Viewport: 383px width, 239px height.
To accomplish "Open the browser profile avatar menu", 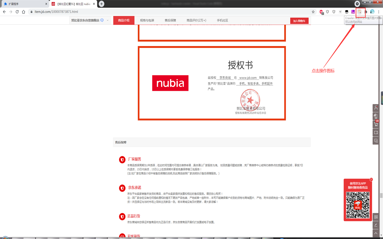I will point(372,12).
